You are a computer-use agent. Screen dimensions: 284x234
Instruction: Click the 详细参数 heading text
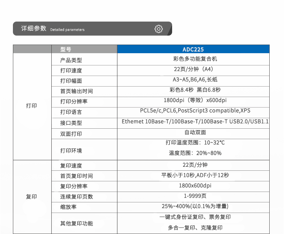pos(34,28)
